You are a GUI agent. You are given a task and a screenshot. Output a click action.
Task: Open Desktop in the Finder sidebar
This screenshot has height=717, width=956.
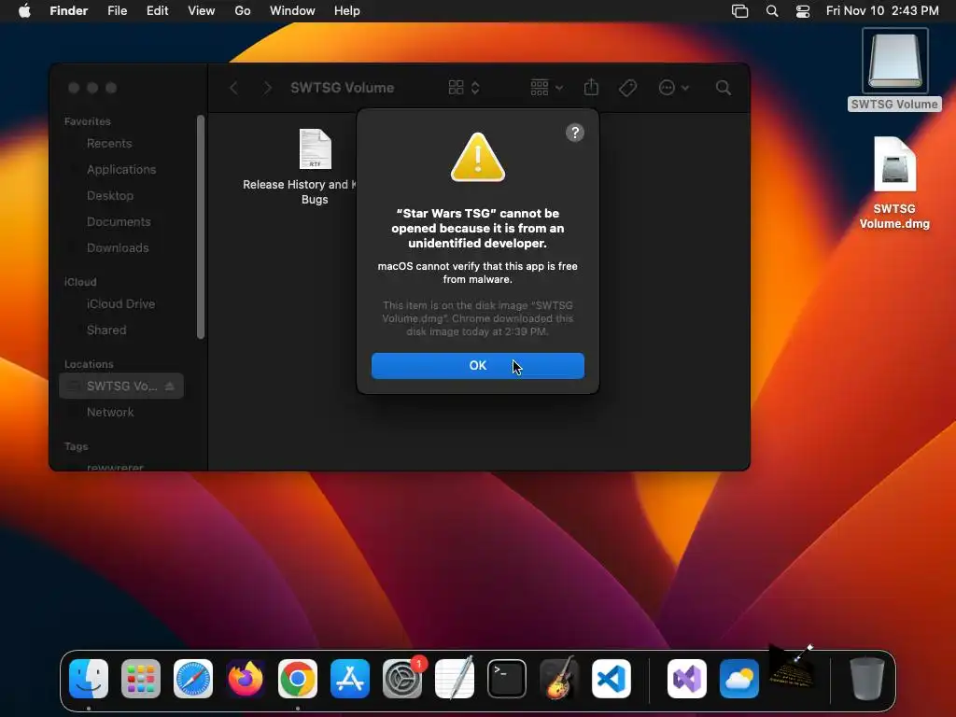pyautogui.click(x=110, y=196)
